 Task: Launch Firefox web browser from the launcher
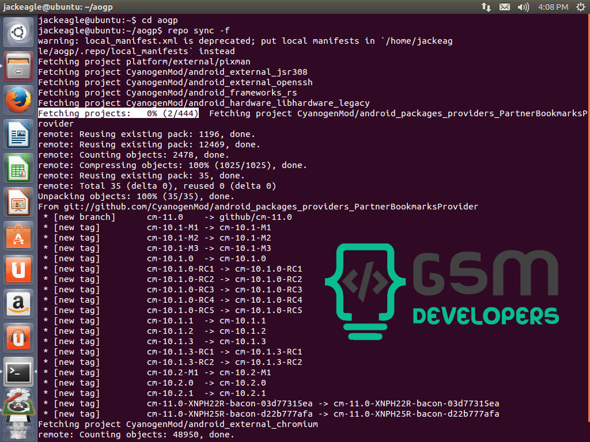(x=18, y=100)
